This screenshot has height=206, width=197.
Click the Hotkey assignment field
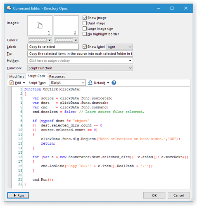click(80, 61)
